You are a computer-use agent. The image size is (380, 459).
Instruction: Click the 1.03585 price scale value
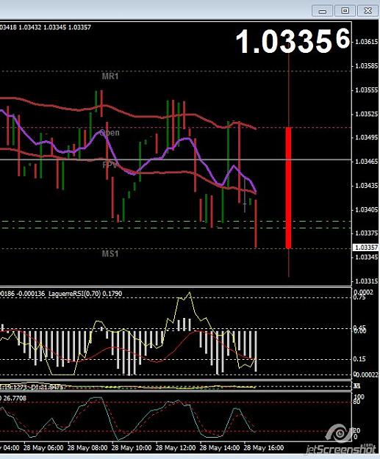[366, 66]
